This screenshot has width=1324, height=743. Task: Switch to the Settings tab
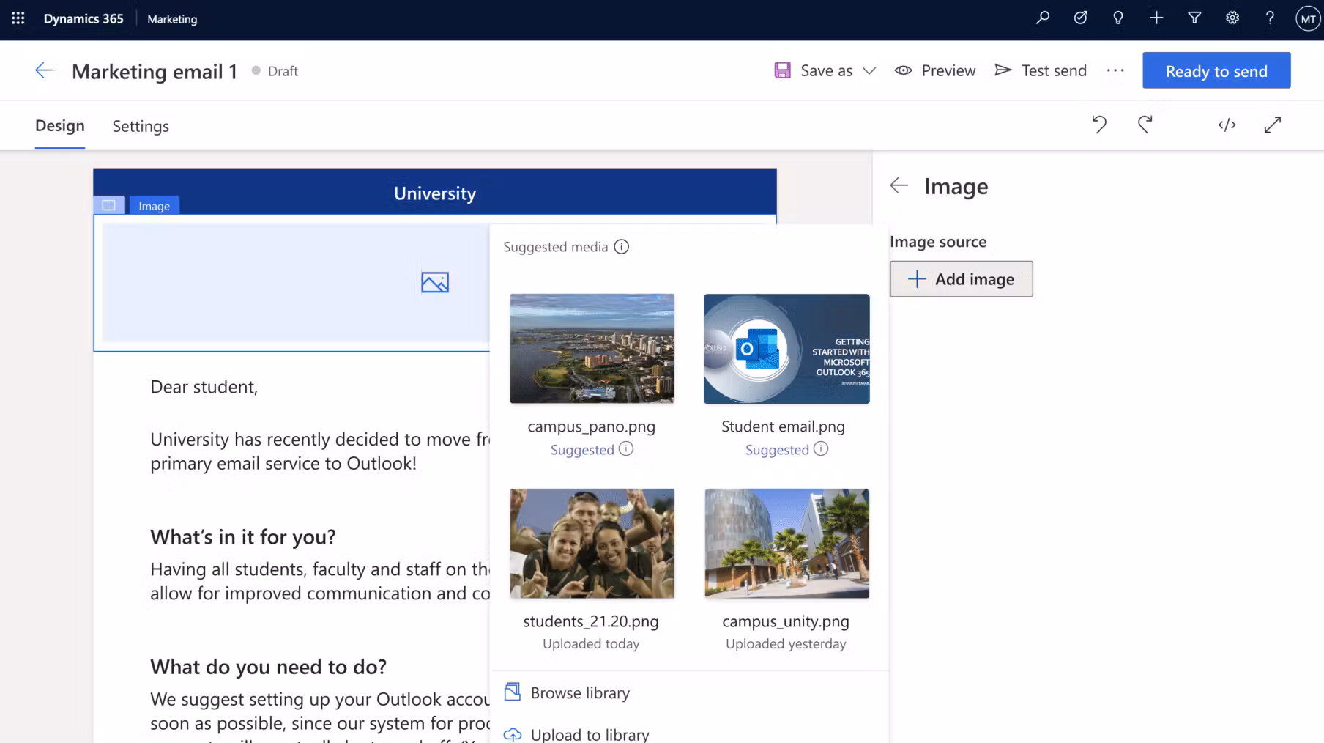[x=141, y=126]
